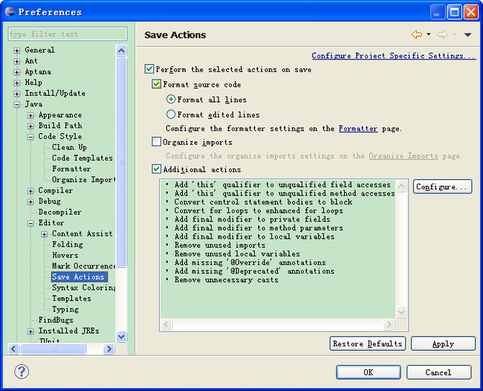The height and width of the screenshot is (391, 483).
Task: Select Templates under Editor
Action: (x=71, y=298)
